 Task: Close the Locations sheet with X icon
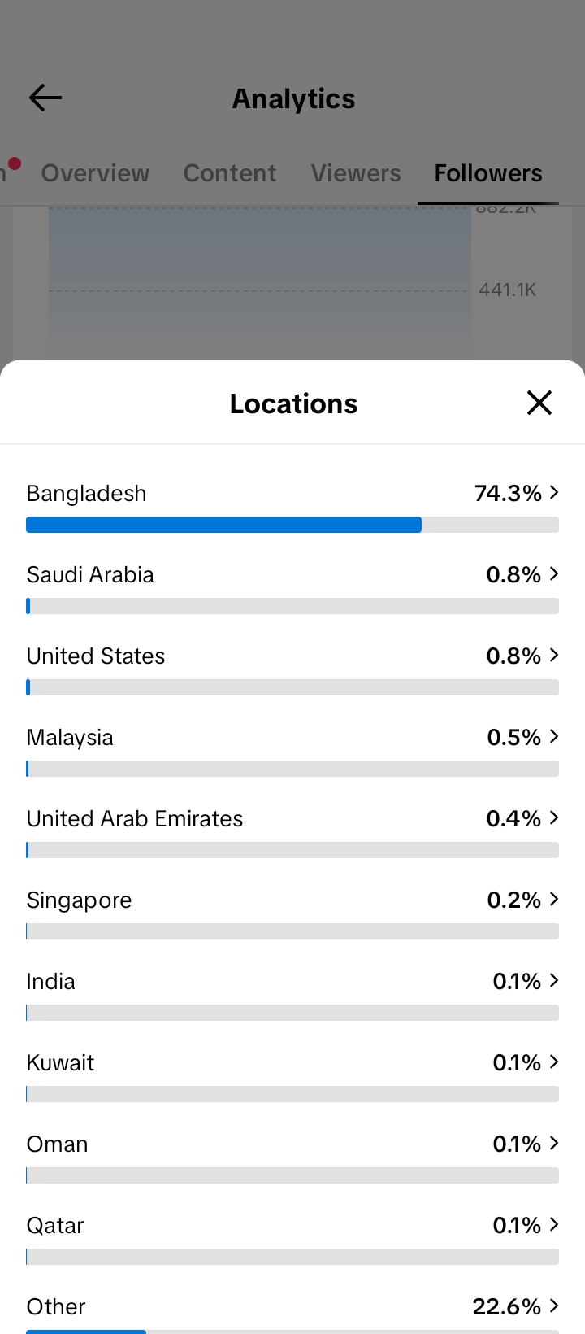539,403
